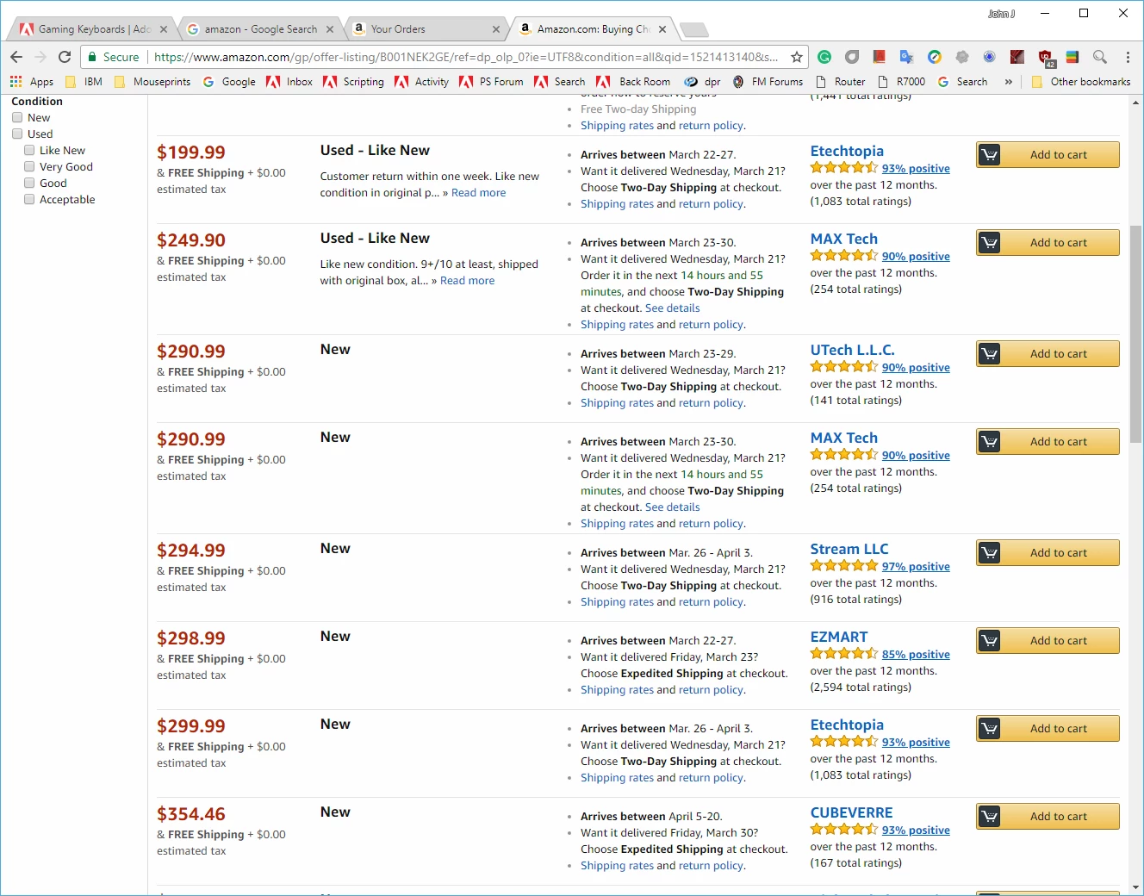Open the CUBEVERRE seller link

coord(851,813)
